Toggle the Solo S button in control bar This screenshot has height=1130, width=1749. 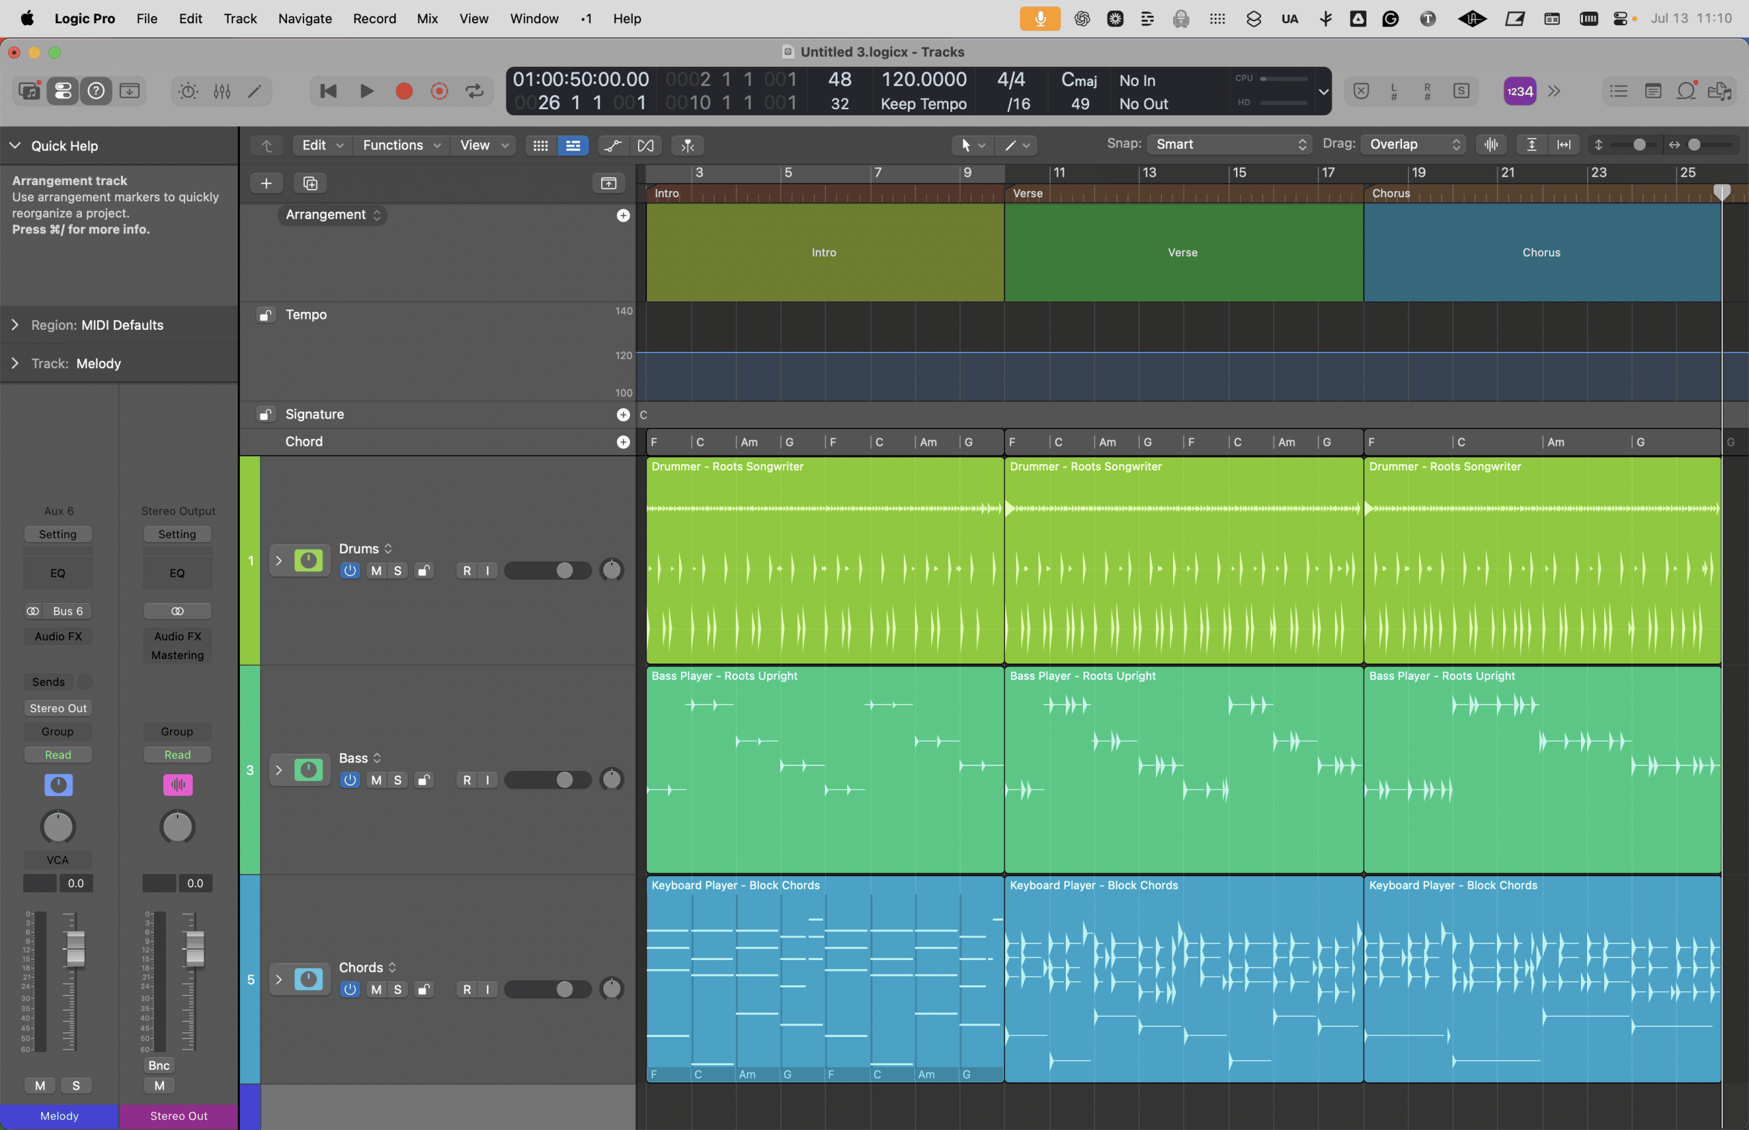1461,91
